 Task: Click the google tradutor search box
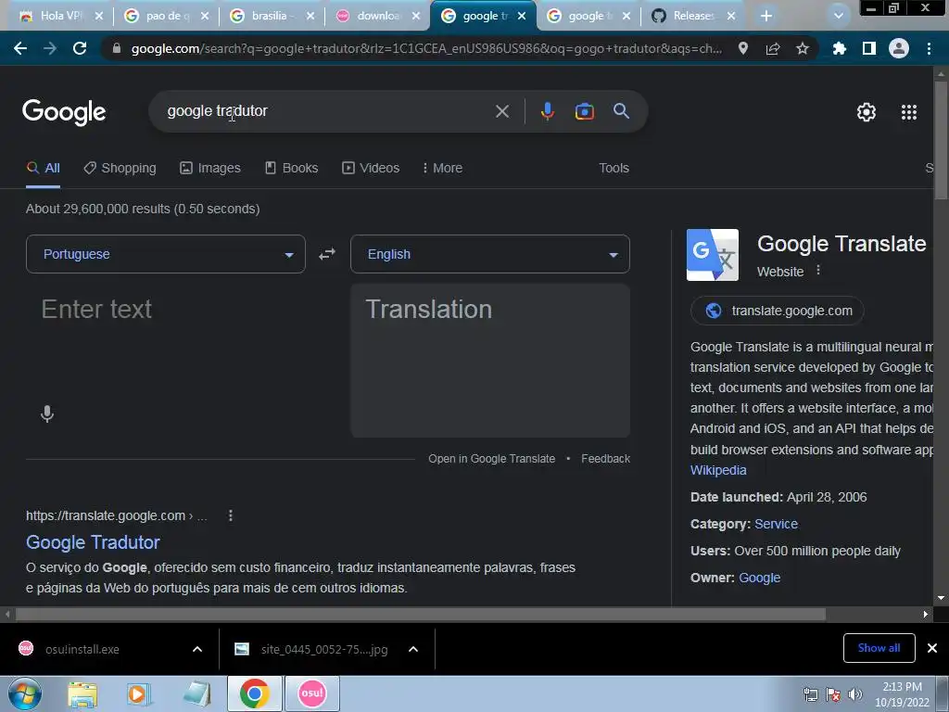[x=327, y=111]
